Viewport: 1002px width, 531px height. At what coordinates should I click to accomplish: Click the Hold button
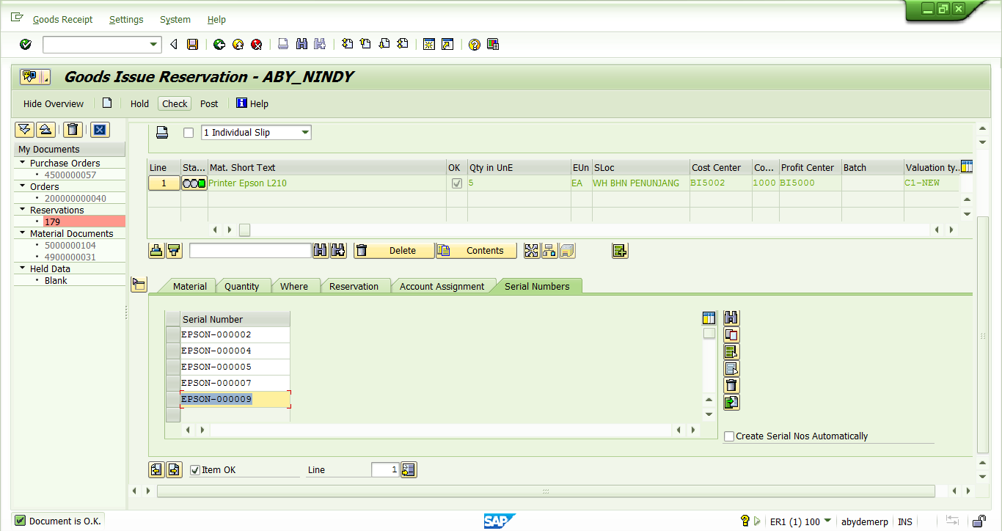point(139,103)
